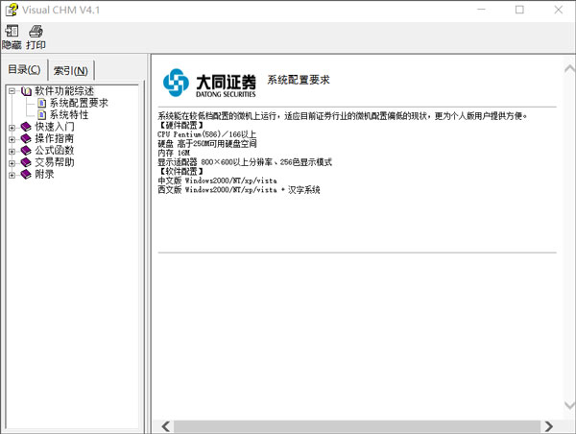Click the Visual CHM app icon in title bar
The width and height of the screenshot is (576, 434).
pos(12,10)
